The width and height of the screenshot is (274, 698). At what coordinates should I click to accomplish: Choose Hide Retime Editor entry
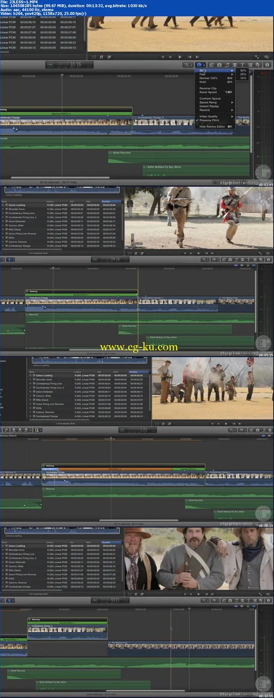tap(216, 126)
